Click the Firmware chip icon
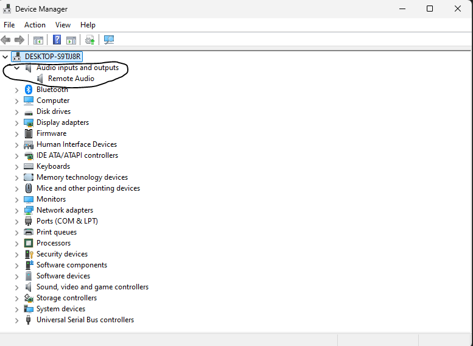 tap(29, 133)
